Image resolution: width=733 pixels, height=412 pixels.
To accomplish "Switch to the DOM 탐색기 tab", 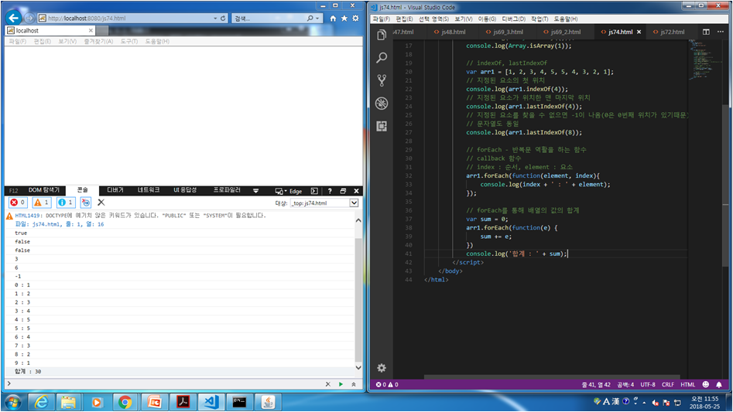I will 44,190.
